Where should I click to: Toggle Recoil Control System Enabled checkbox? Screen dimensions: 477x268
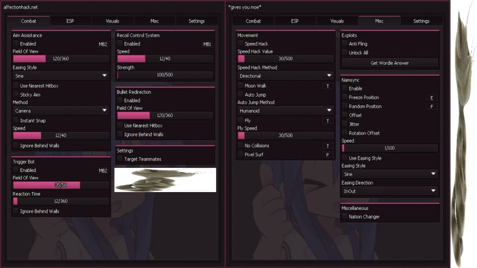pos(120,44)
